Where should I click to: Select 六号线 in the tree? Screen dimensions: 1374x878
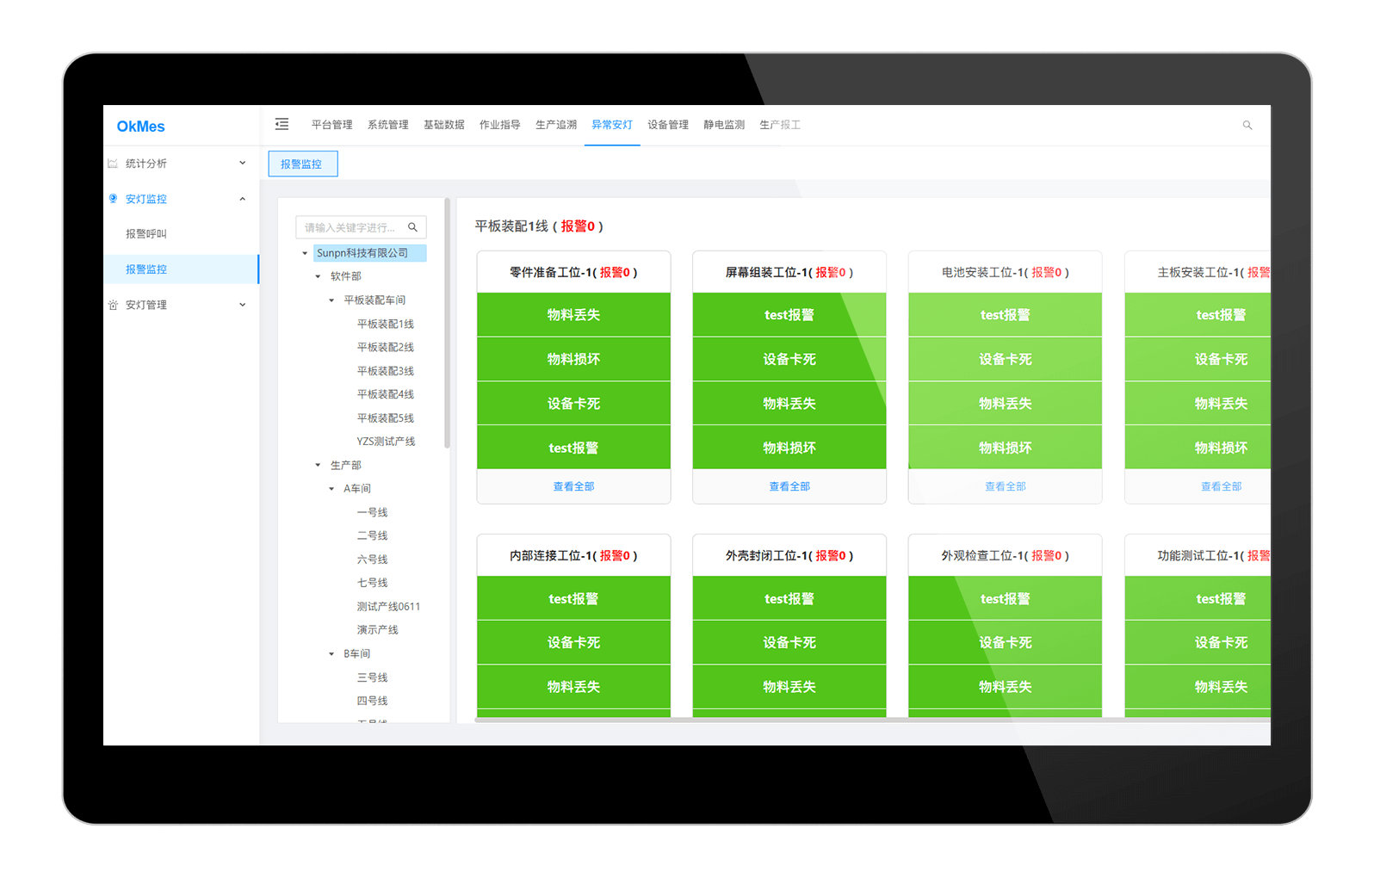tap(372, 560)
